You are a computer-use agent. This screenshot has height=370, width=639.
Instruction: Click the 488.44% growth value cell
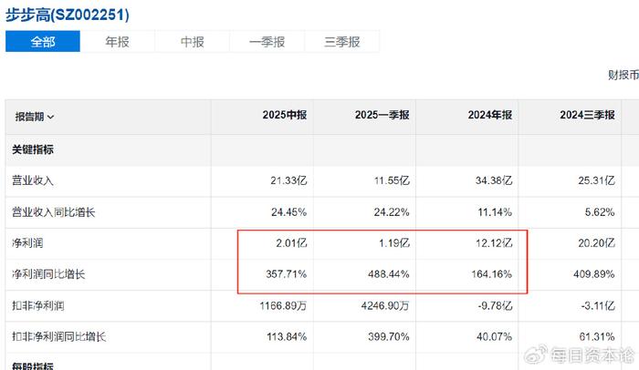[388, 274]
